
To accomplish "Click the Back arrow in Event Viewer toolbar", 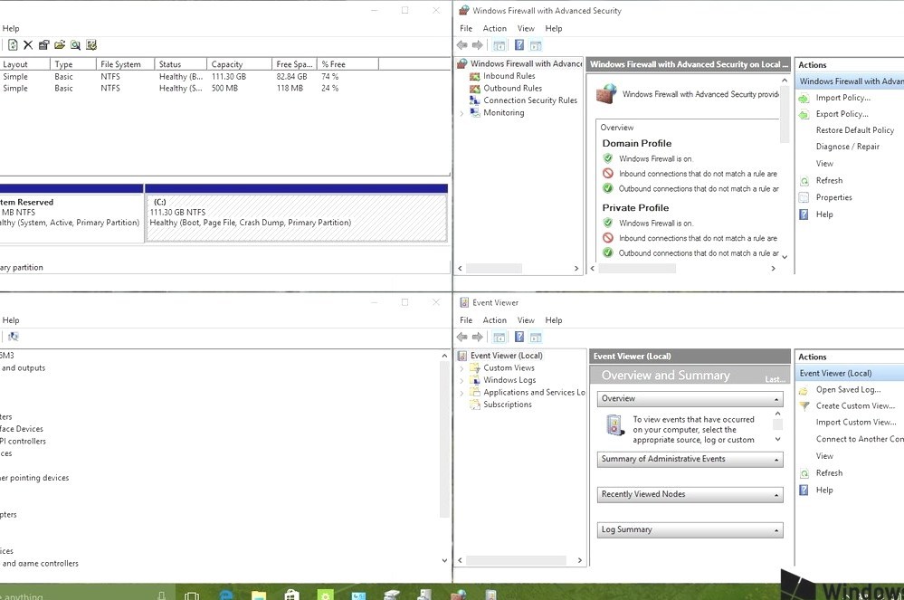I will tap(462, 336).
